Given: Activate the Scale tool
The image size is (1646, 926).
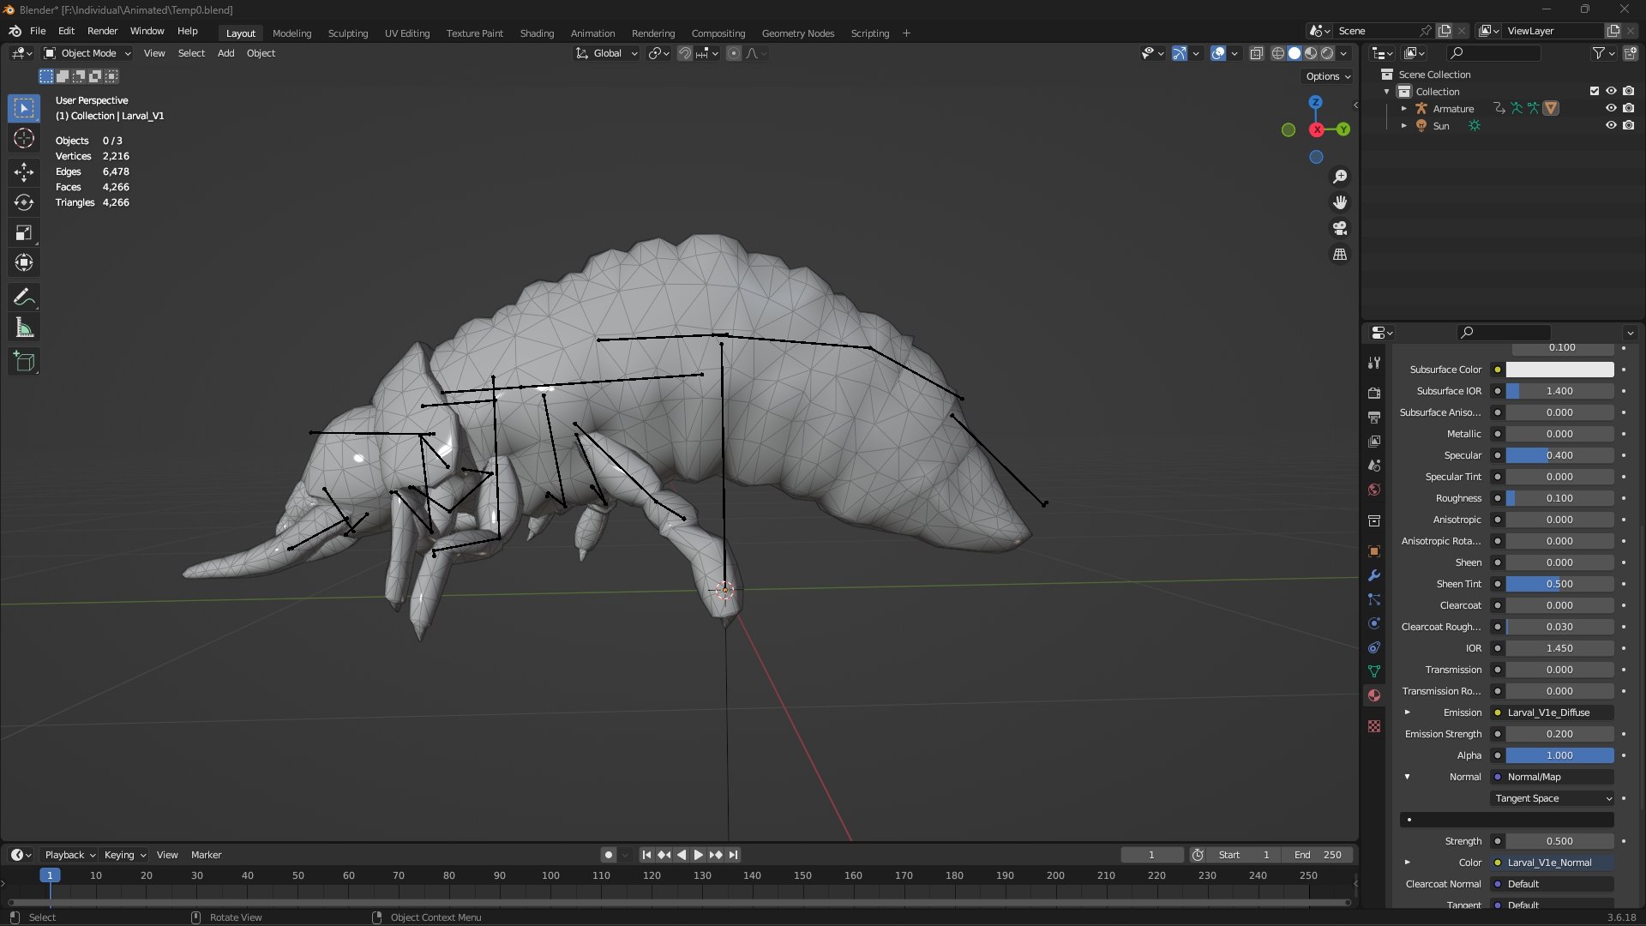Looking at the screenshot, I should coord(24,232).
